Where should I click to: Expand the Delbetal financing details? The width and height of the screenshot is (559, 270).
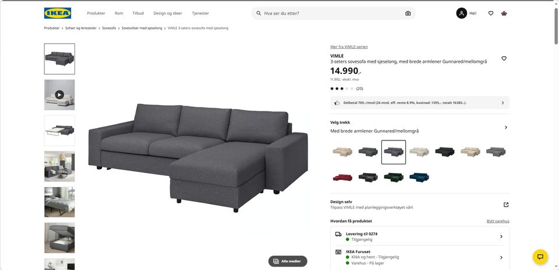[420, 103]
